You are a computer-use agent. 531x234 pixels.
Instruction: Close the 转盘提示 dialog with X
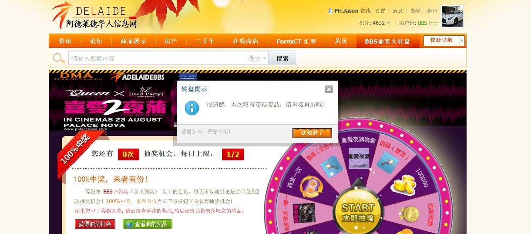pos(329,89)
